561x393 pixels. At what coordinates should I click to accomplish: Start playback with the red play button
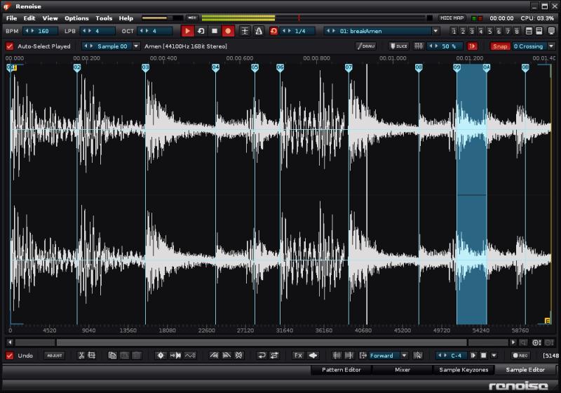(187, 31)
